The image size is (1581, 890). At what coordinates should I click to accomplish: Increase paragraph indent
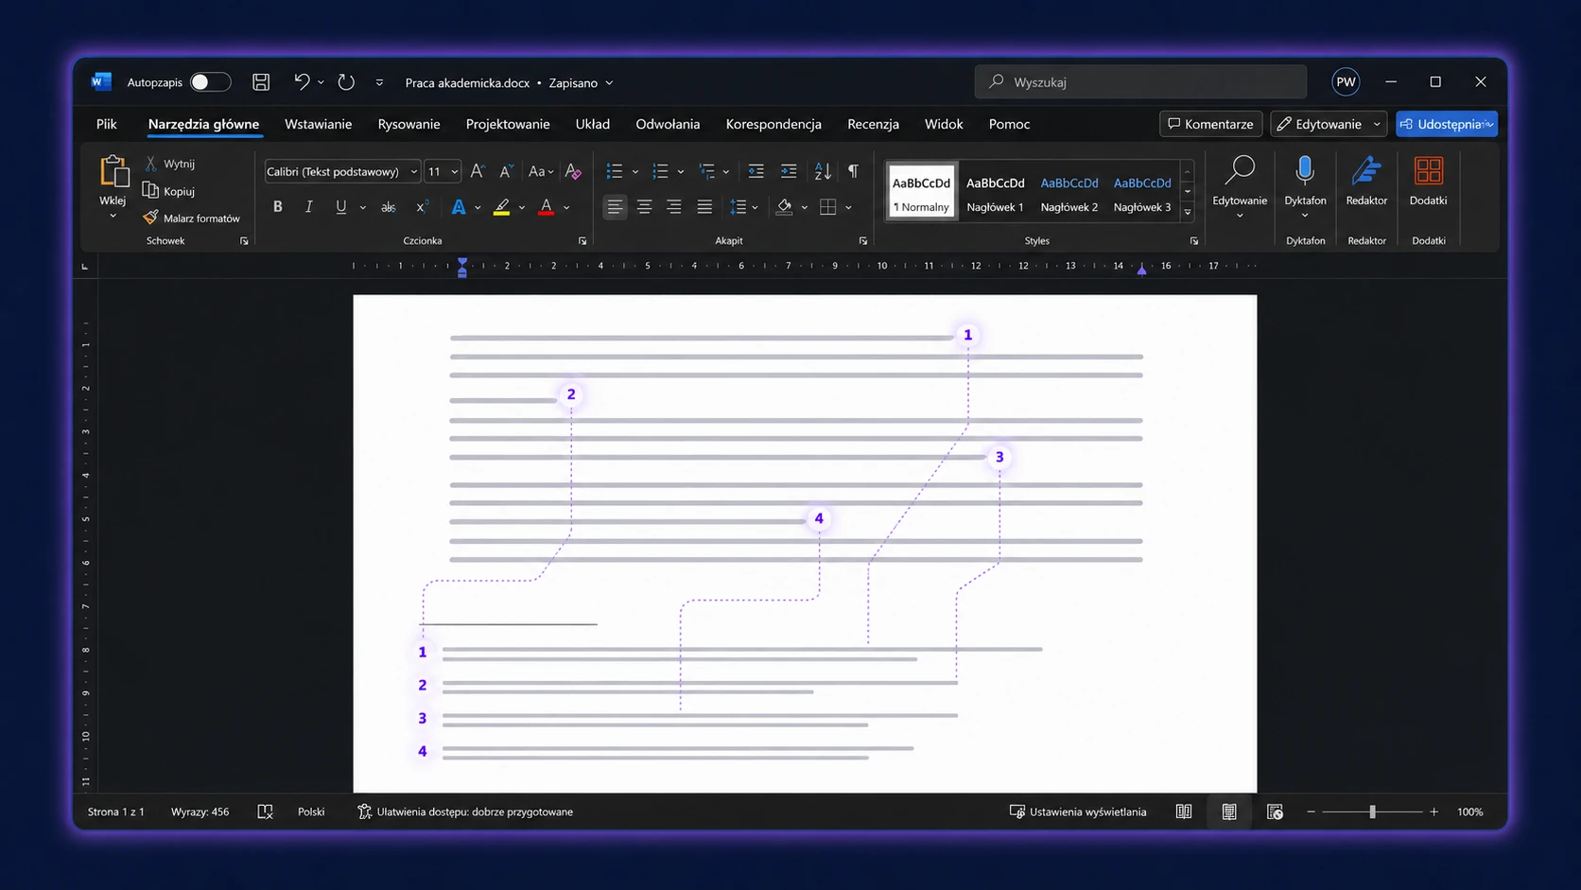(789, 171)
